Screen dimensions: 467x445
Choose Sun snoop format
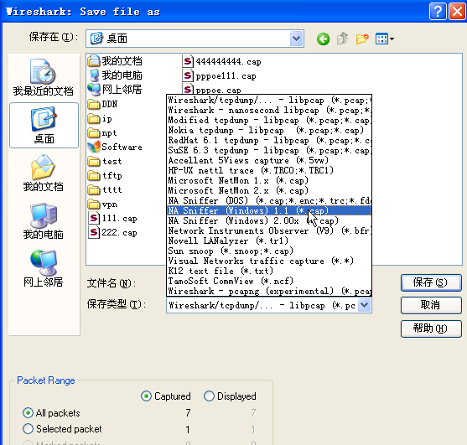coord(269,251)
